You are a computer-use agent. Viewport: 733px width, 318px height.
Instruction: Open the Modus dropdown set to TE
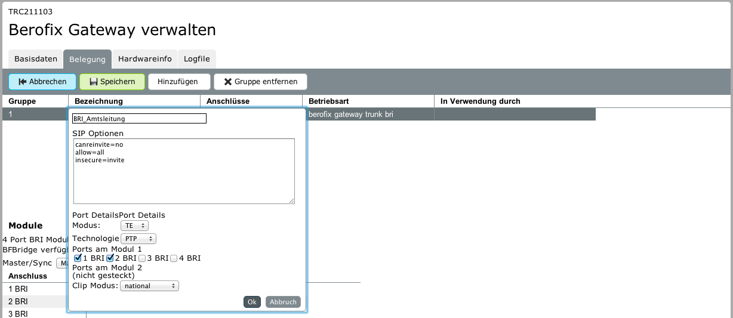[134, 226]
